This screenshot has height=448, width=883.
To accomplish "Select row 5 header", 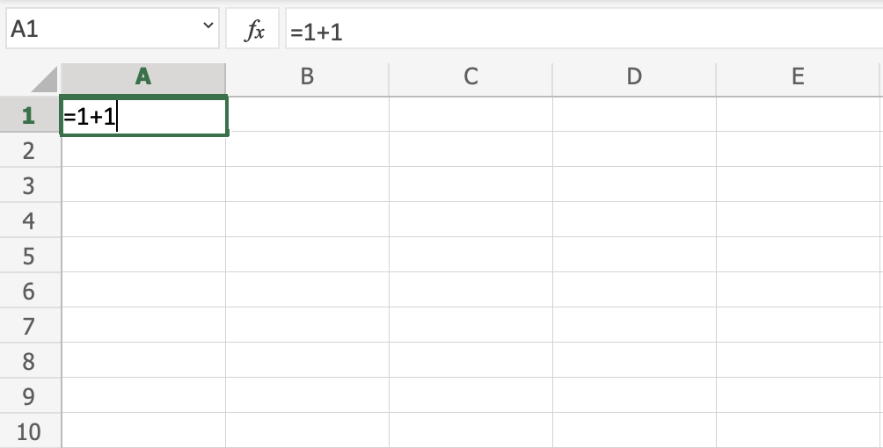I will [29, 256].
